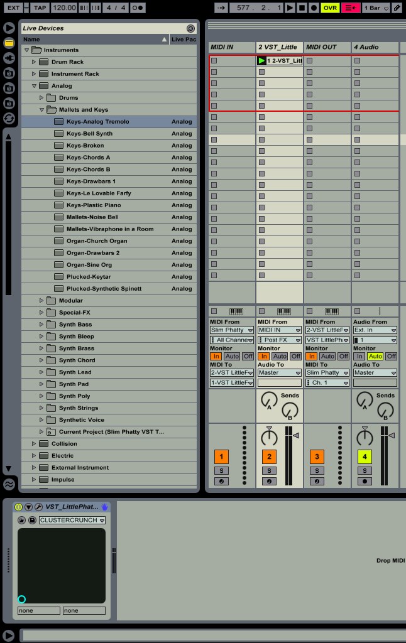406x643 pixels.
Task: Open the VST plug-in wrench panel
Action: (38, 507)
